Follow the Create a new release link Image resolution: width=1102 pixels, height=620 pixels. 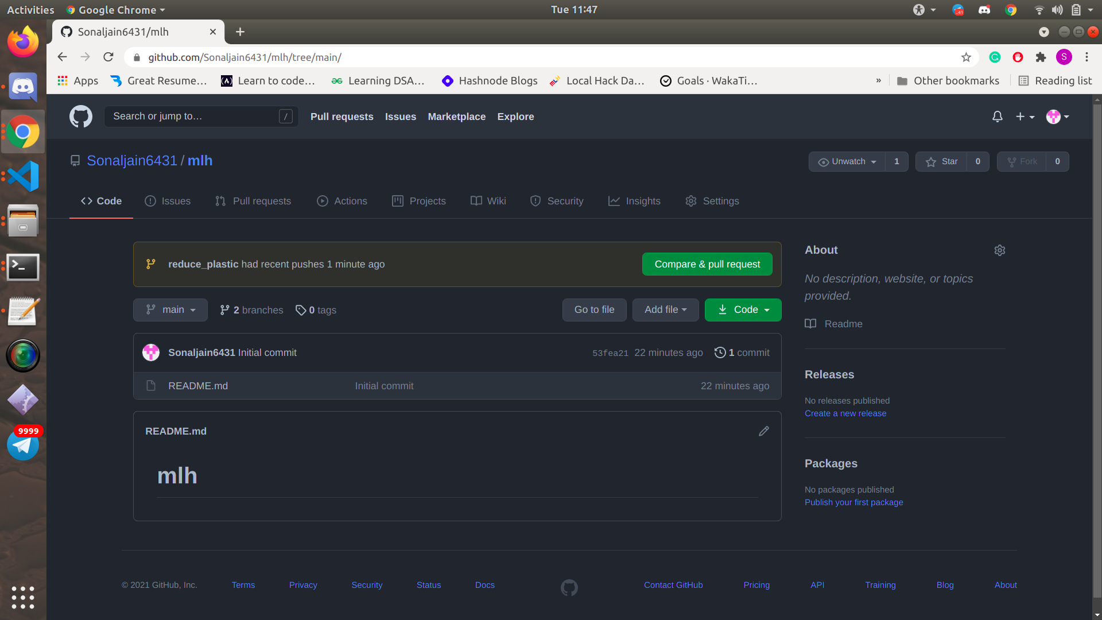[845, 413]
